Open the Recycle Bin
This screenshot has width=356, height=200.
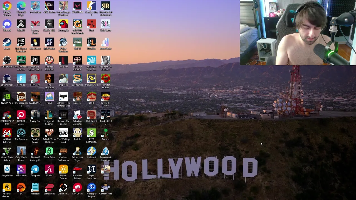tap(7, 169)
